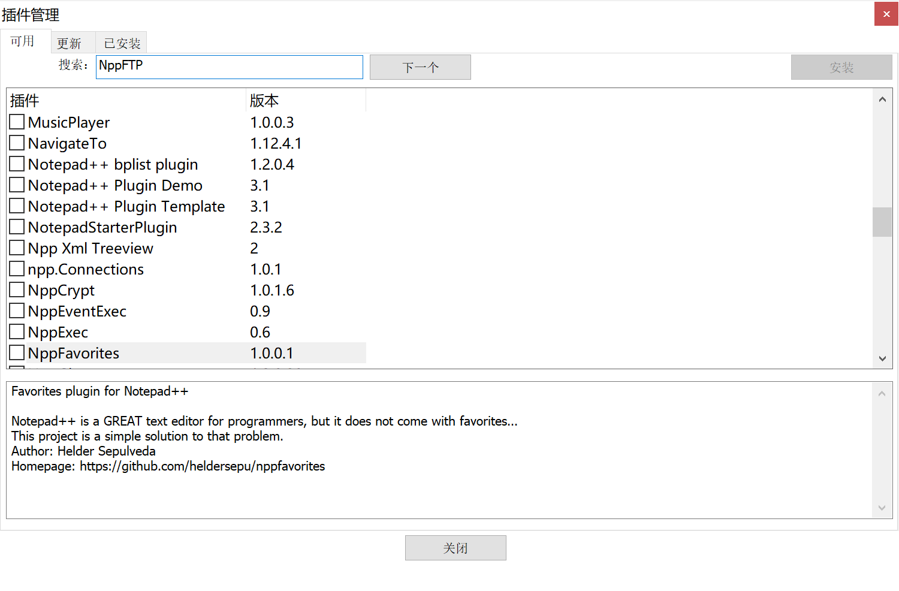Click the plugin list scroll up arrow
The height and width of the screenshot is (591, 899).
(882, 99)
